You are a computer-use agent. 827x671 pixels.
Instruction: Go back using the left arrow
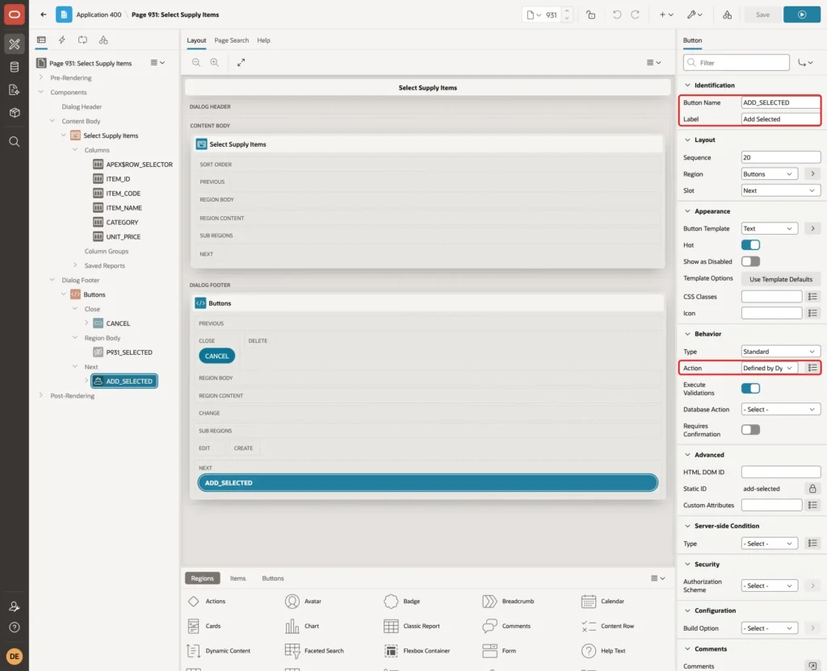click(x=44, y=15)
